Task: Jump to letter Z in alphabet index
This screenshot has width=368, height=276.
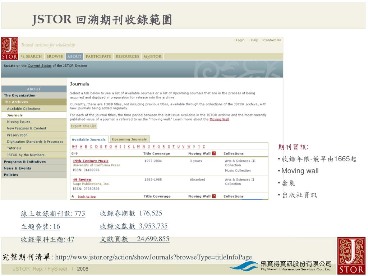Action: click(x=204, y=147)
